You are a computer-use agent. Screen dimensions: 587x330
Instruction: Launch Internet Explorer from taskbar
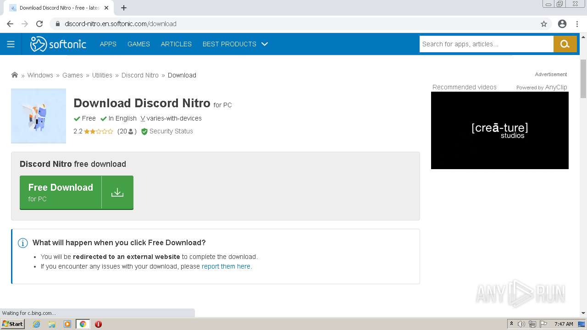pyautogui.click(x=36, y=324)
